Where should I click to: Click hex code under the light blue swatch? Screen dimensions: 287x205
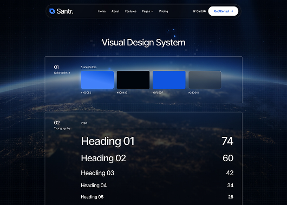click(86, 92)
